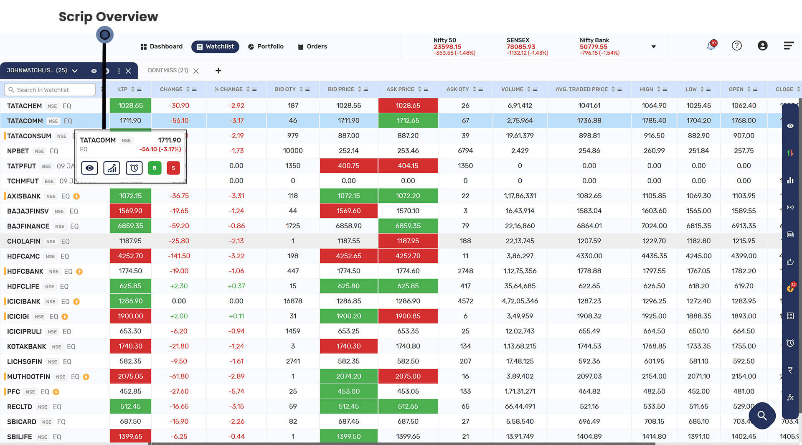Open the ASK QTY column menu

[481, 89]
